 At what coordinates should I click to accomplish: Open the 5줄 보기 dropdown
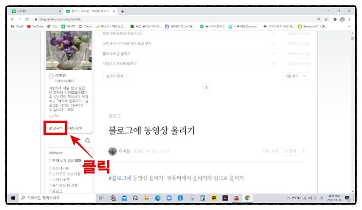[296, 76]
